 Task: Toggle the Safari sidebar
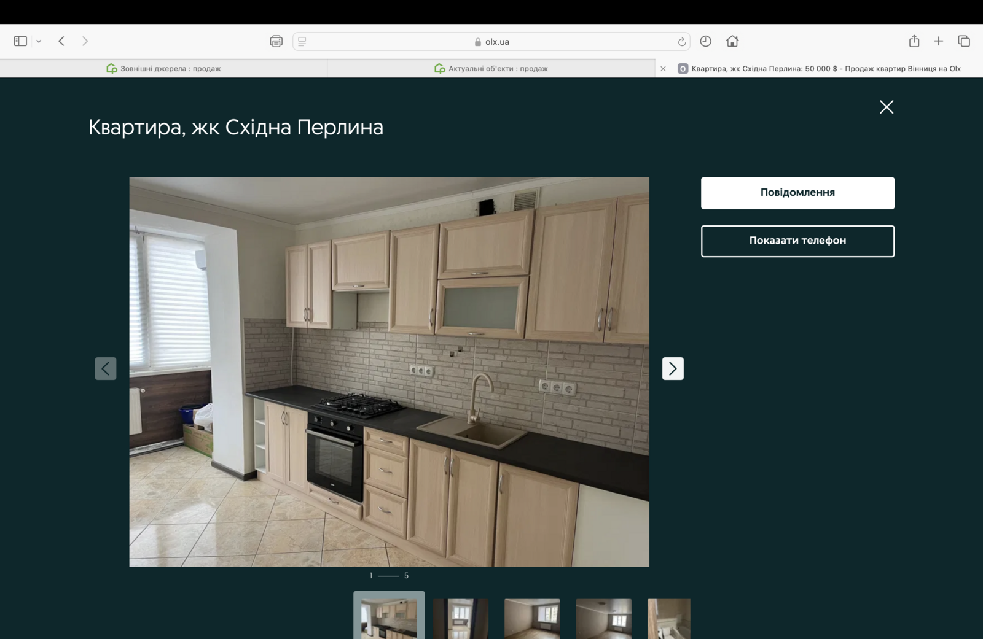tap(20, 41)
